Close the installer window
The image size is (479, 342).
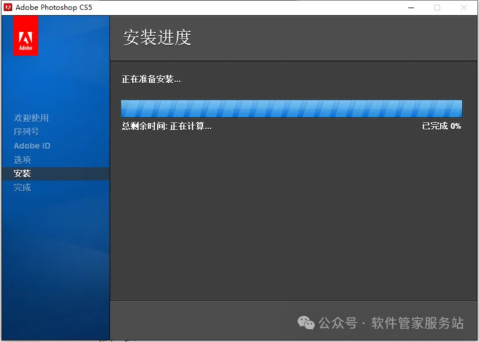(464, 8)
